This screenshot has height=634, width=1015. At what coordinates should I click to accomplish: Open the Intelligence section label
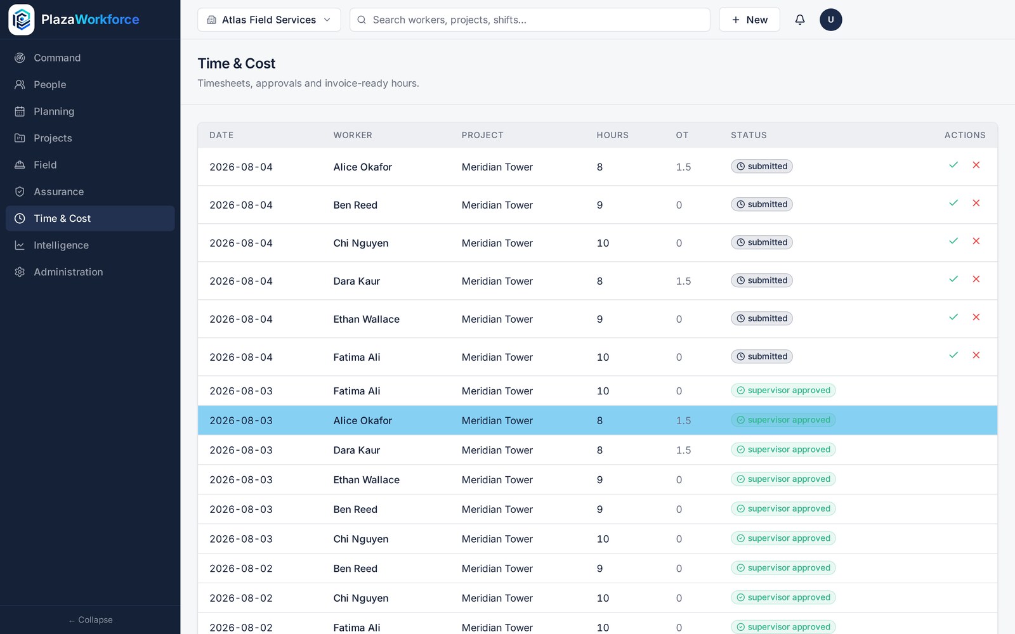[61, 245]
